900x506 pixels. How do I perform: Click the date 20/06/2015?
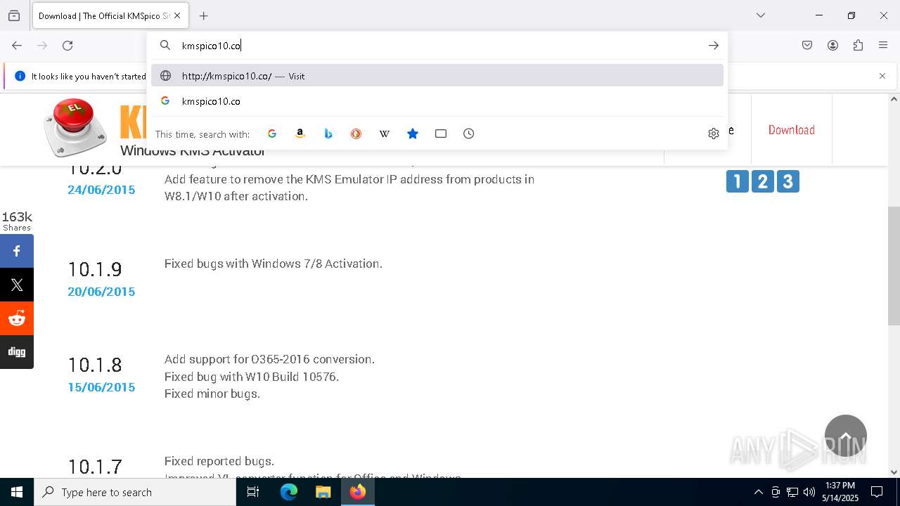pos(101,292)
